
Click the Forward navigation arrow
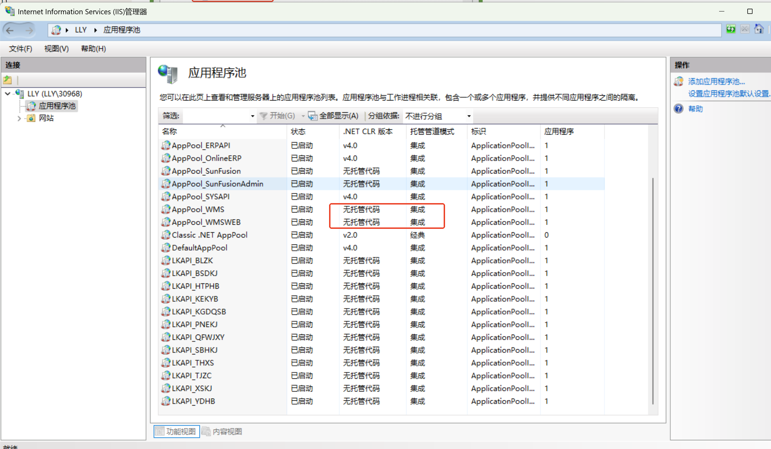(29, 30)
